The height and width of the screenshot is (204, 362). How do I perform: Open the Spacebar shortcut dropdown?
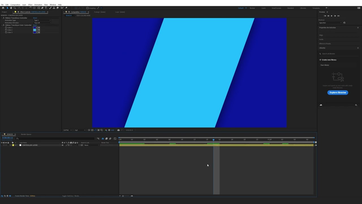pyautogui.click(x=330, y=23)
